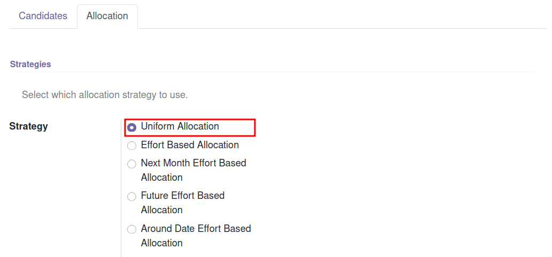Choose the Effort Based Allocation radio circle

[131, 146]
